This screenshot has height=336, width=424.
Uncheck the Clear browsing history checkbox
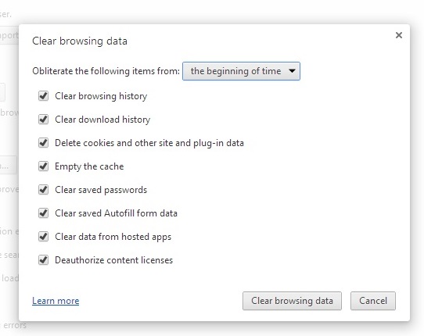43,96
